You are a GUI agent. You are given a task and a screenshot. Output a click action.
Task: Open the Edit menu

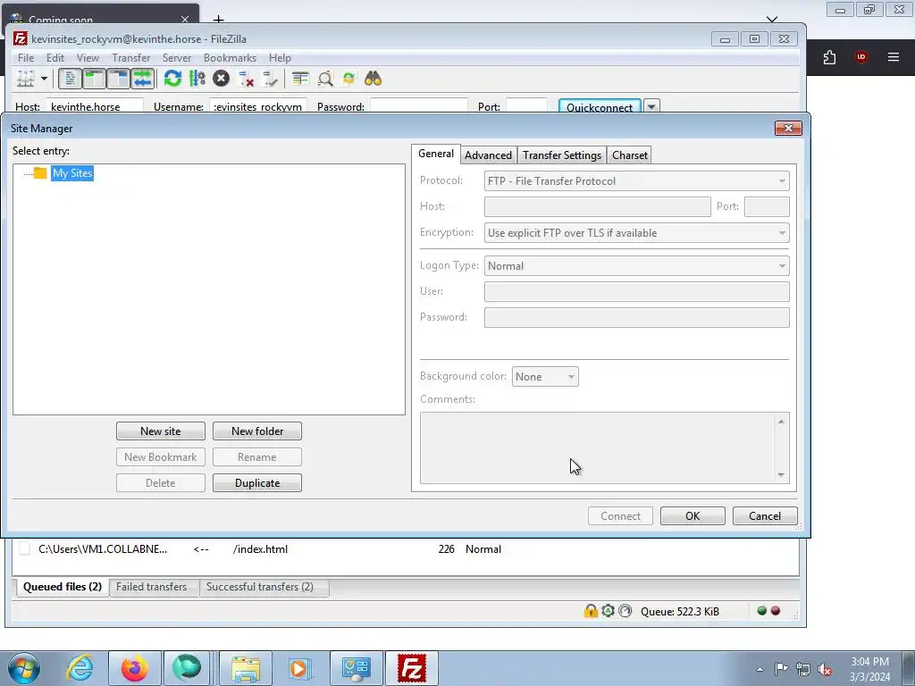tap(55, 58)
